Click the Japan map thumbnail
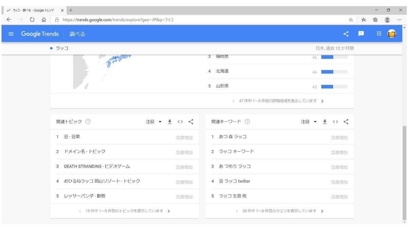 pos(103,72)
